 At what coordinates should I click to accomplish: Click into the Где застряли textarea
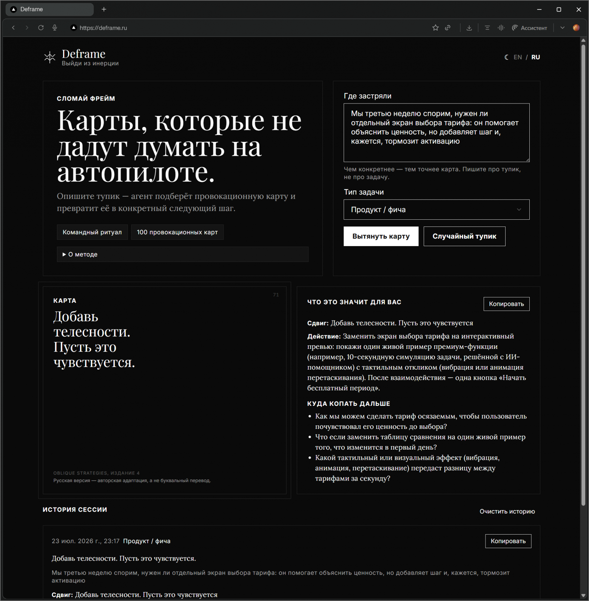(436, 133)
